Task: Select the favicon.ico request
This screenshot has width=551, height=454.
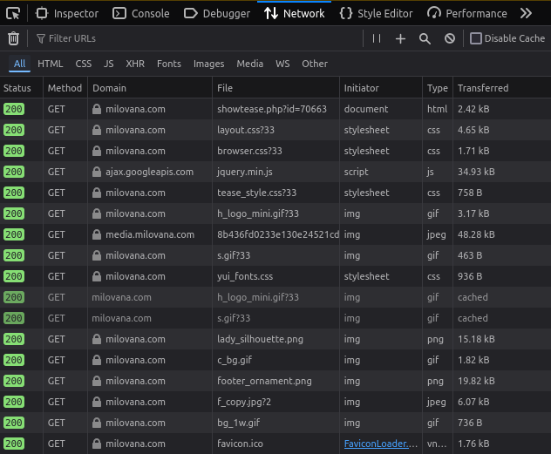Action: click(x=275, y=444)
